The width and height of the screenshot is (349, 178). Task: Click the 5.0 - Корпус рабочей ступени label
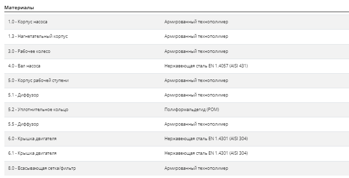pyautogui.click(x=38, y=81)
